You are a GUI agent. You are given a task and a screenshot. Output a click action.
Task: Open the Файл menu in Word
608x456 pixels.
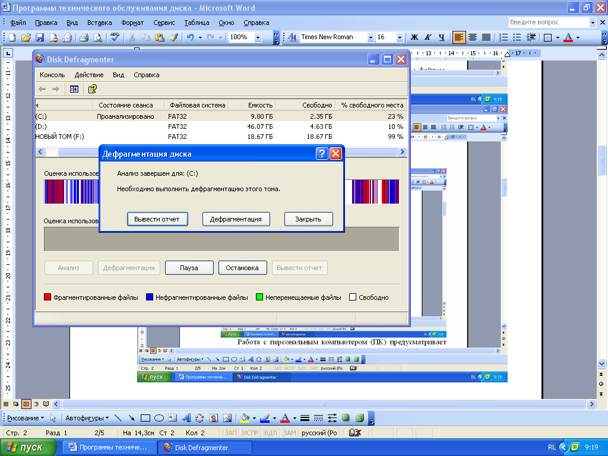point(18,23)
